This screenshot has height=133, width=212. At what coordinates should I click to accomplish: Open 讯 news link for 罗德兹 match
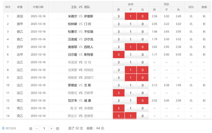click(191, 85)
